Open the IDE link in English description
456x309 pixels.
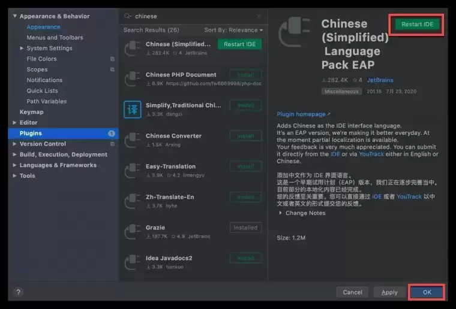click(x=335, y=154)
